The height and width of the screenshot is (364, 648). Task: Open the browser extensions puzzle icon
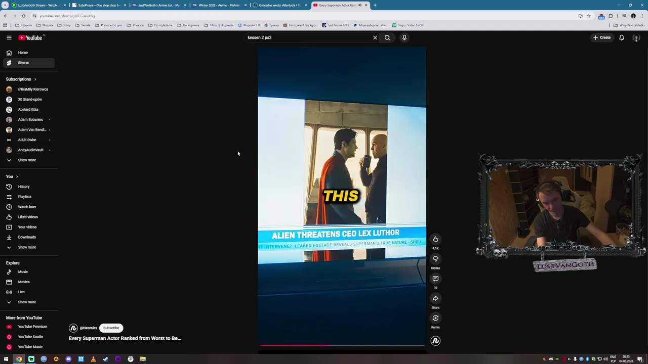[x=611, y=16]
